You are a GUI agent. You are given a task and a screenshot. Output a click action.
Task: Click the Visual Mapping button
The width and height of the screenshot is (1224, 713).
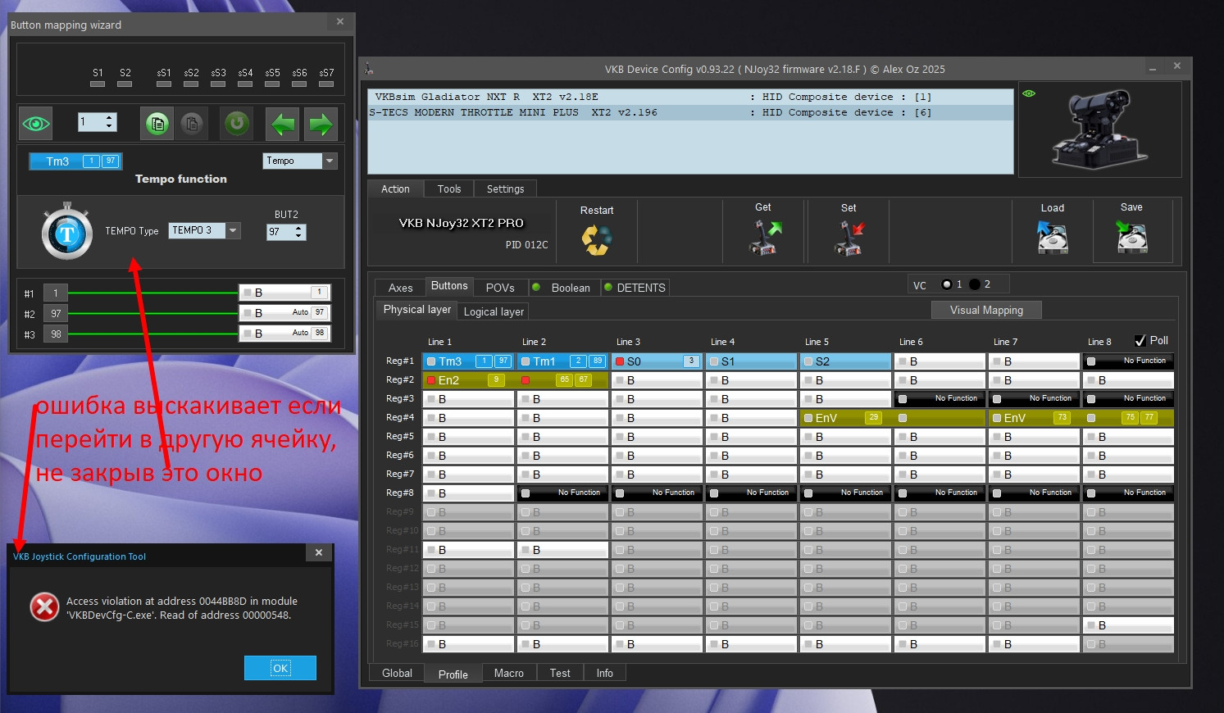(986, 310)
